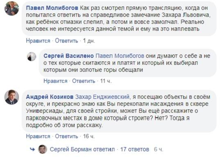The image size is (221, 157).
Task: Open author name Павел Молибогов in first comment
Action: (52, 8)
